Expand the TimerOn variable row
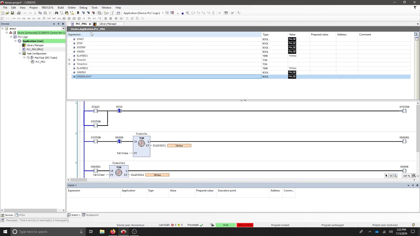420x236 pixels. point(69,60)
